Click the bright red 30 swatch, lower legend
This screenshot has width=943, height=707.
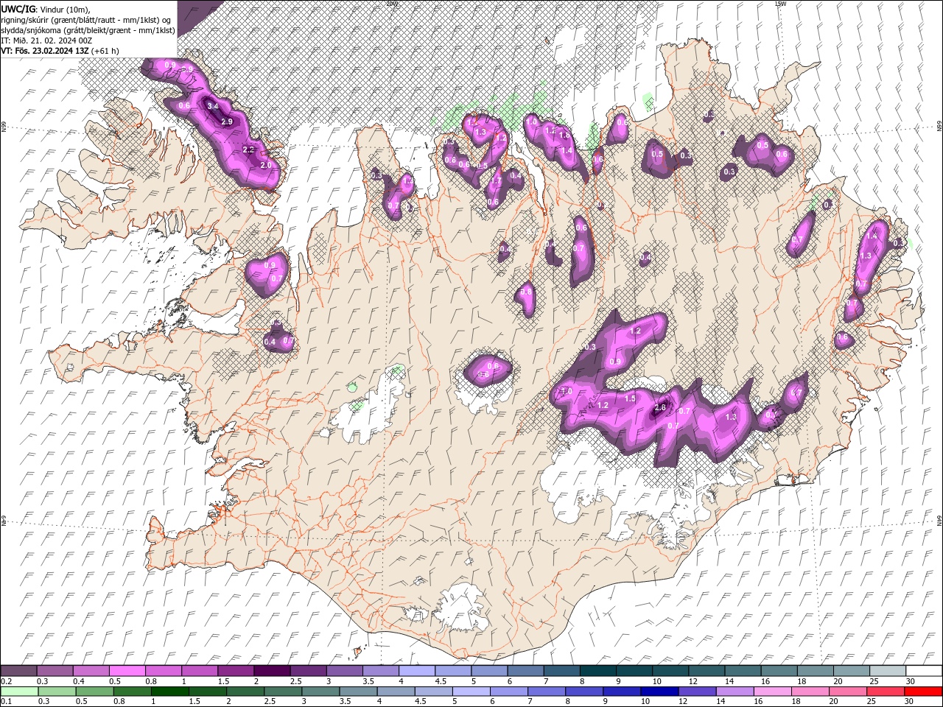point(923,692)
